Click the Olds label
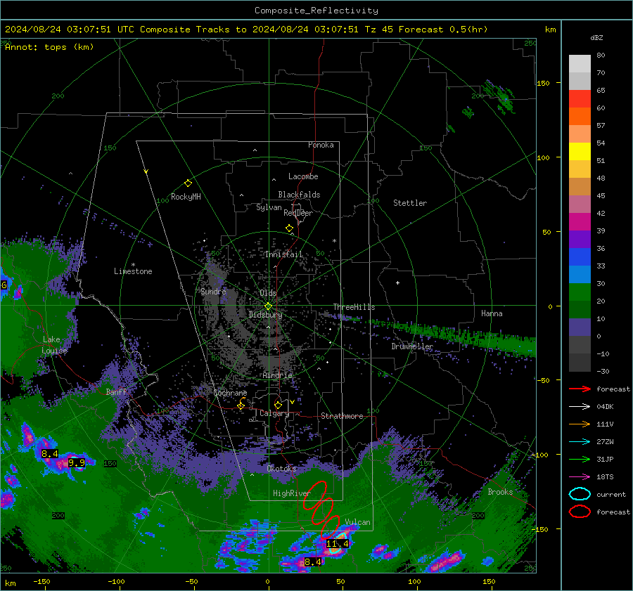Viewport: 633px width, 591px height. [268, 293]
